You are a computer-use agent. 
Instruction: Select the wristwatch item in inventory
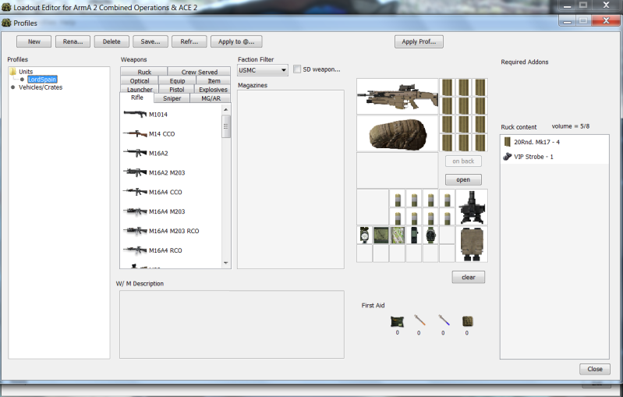430,235
